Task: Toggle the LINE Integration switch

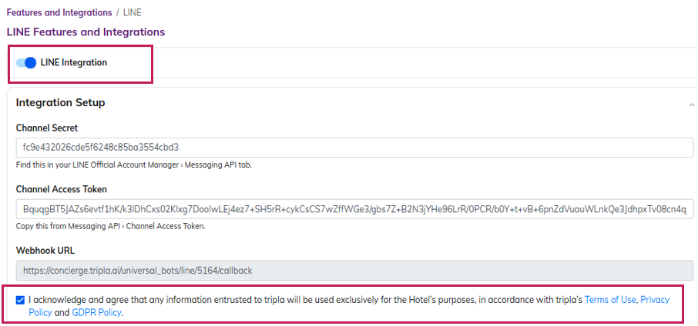Action: [26, 63]
